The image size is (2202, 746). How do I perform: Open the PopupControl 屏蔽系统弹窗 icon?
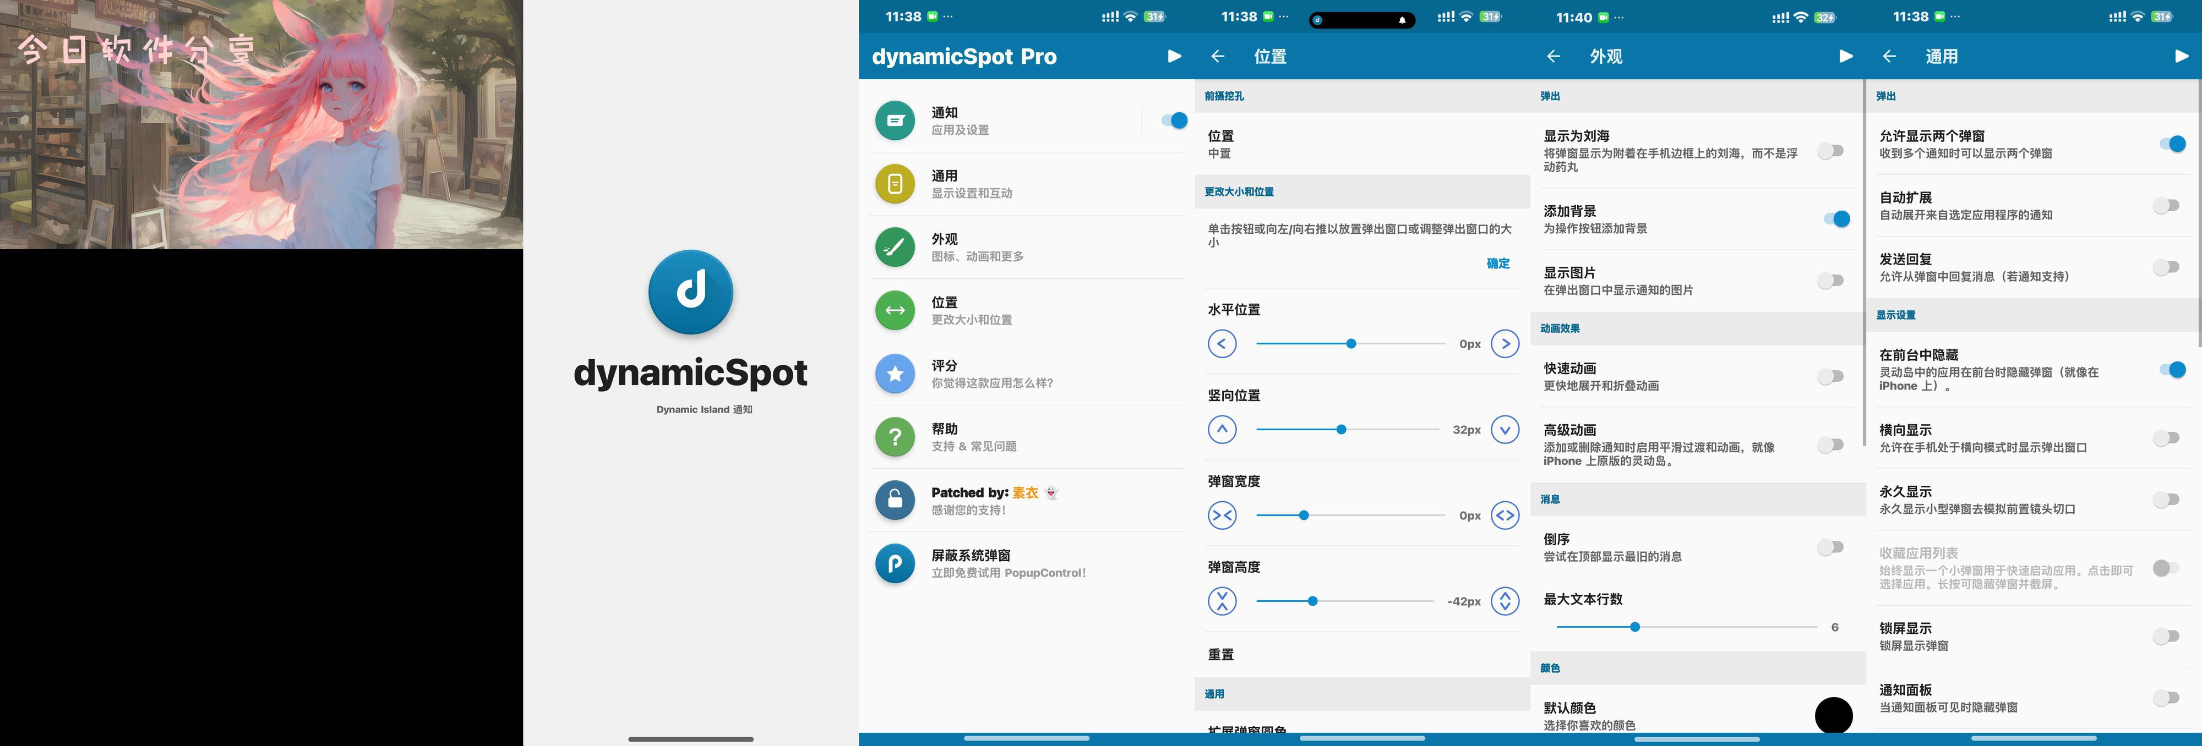[x=895, y=564]
